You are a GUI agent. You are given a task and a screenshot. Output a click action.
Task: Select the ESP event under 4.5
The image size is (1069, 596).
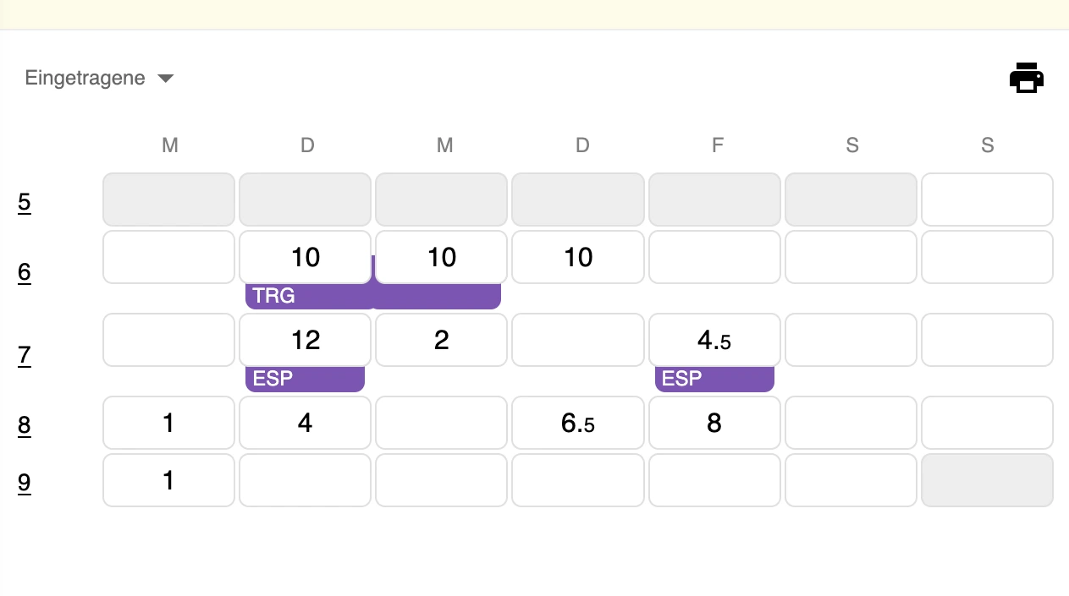pyautogui.click(x=714, y=379)
